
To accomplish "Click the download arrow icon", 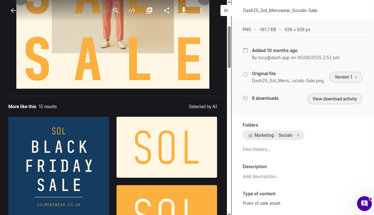I will 184,10.
